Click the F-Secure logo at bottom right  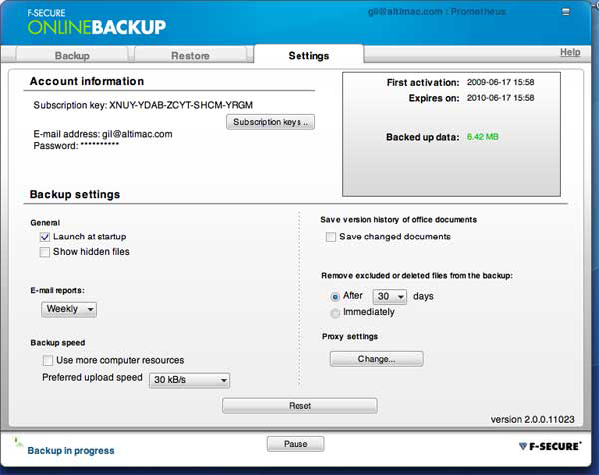coord(550,446)
